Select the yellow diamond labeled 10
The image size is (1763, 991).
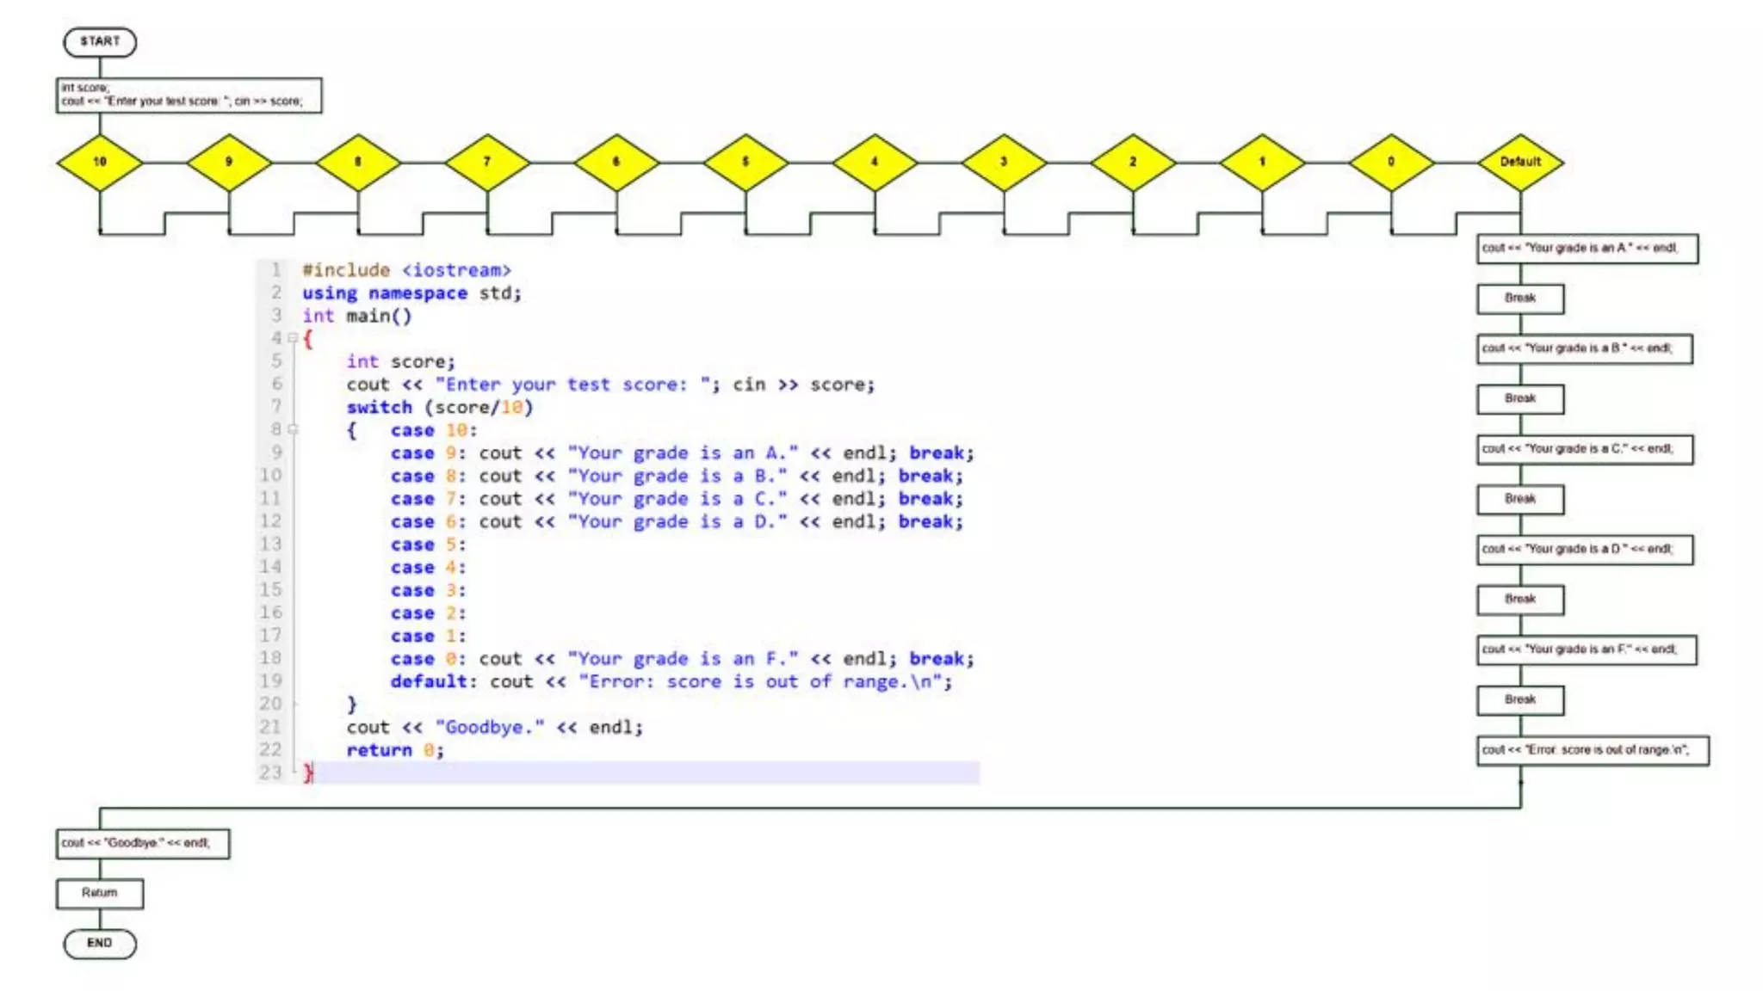[x=100, y=162]
